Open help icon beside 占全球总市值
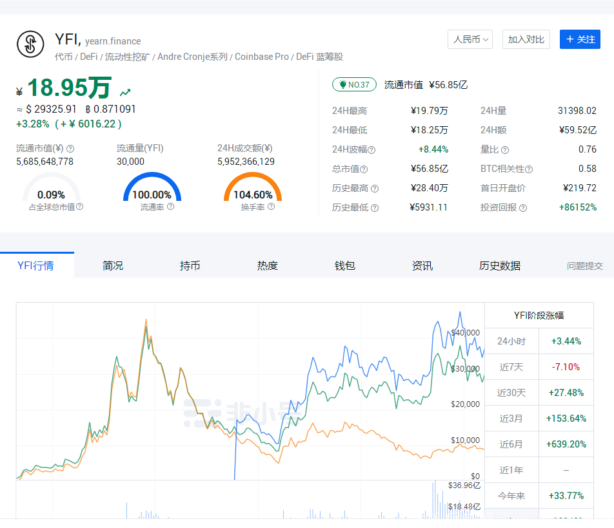 79,206
